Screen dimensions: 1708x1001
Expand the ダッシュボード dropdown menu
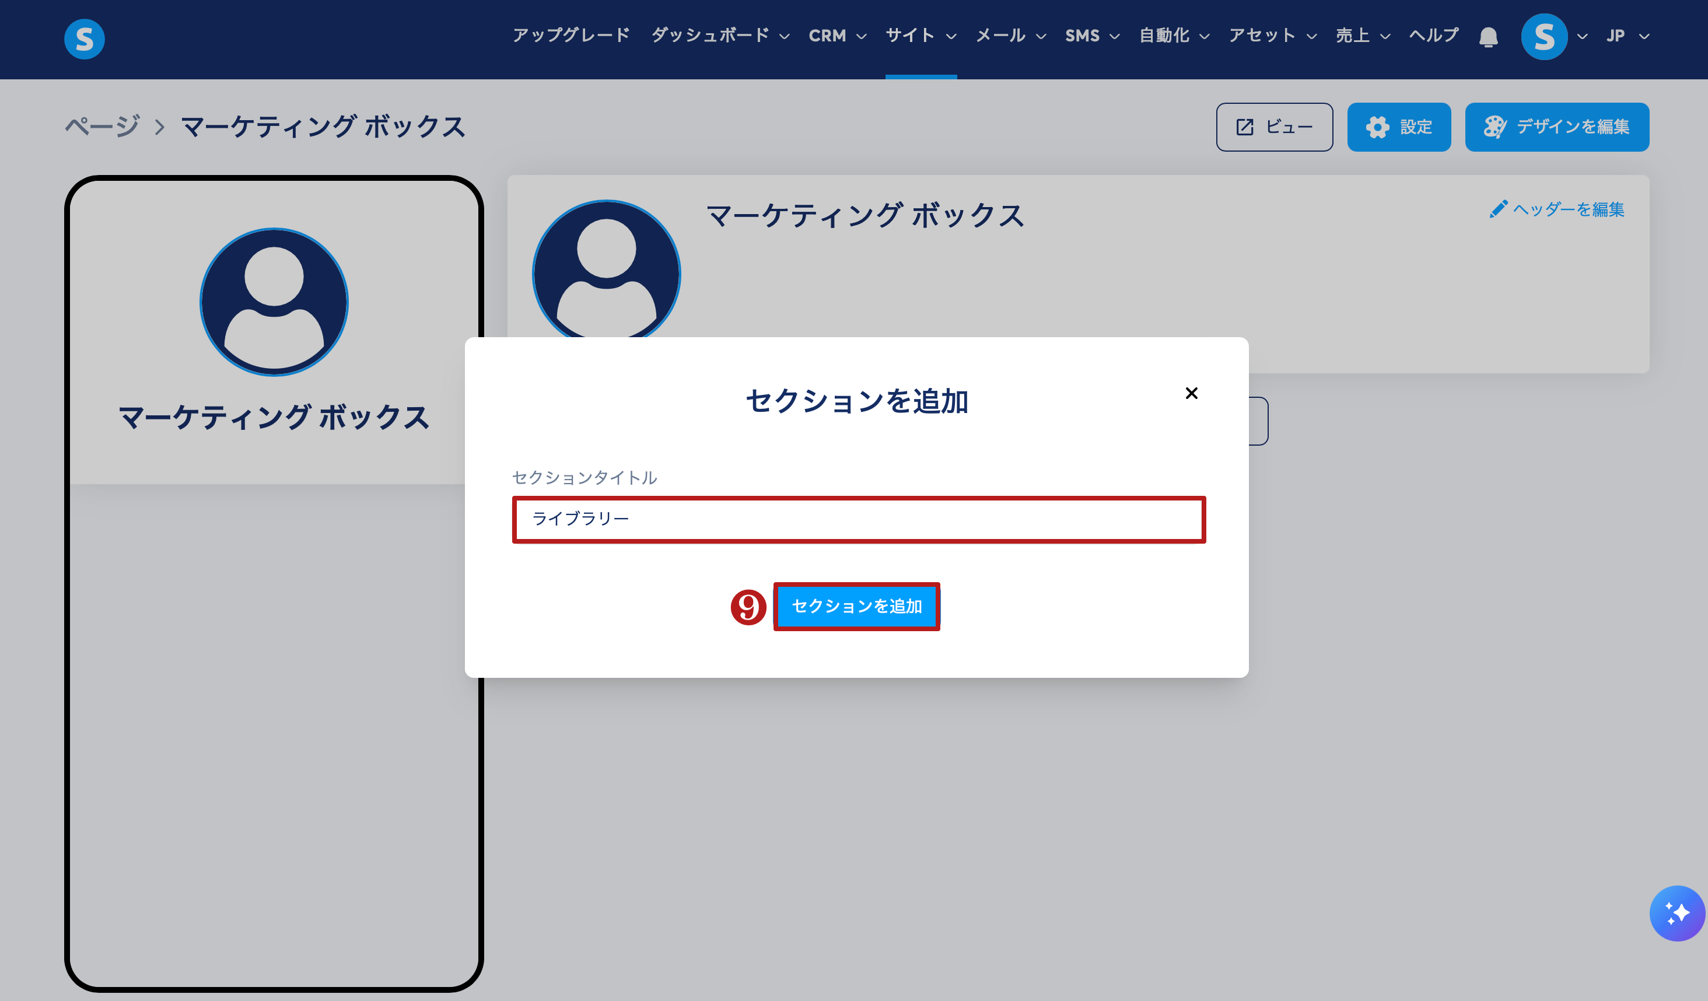pos(720,35)
